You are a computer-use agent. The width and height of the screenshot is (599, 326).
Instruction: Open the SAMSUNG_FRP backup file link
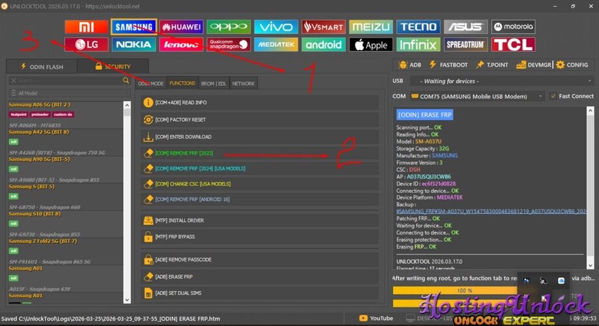(x=492, y=211)
